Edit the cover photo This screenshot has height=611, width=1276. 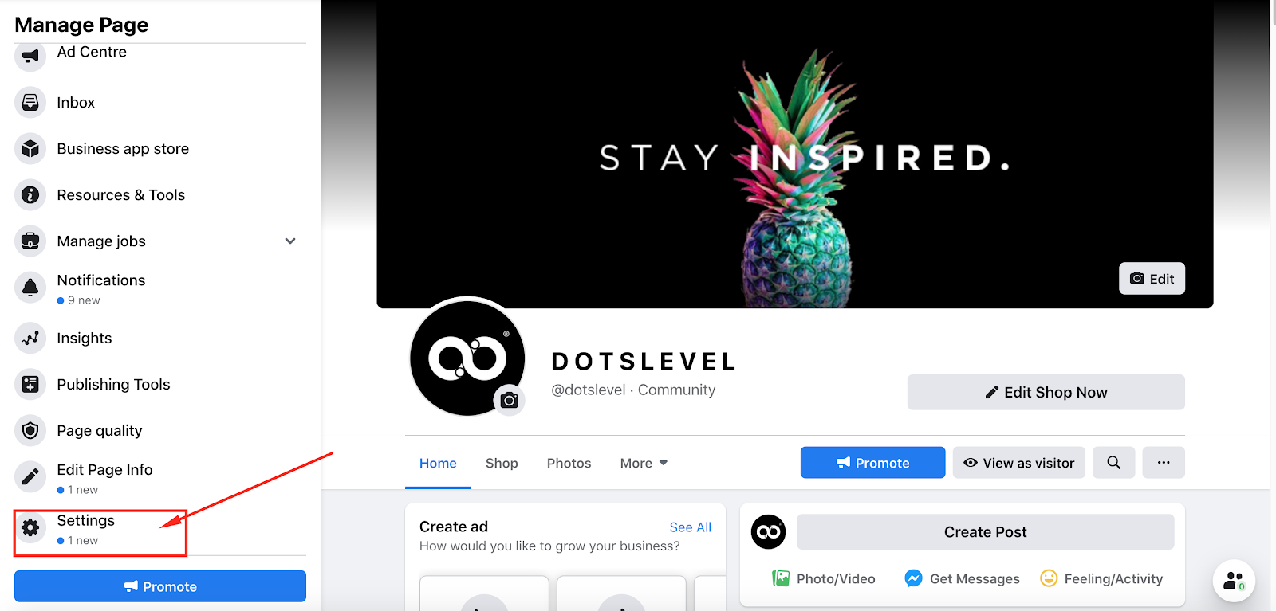pyautogui.click(x=1152, y=279)
